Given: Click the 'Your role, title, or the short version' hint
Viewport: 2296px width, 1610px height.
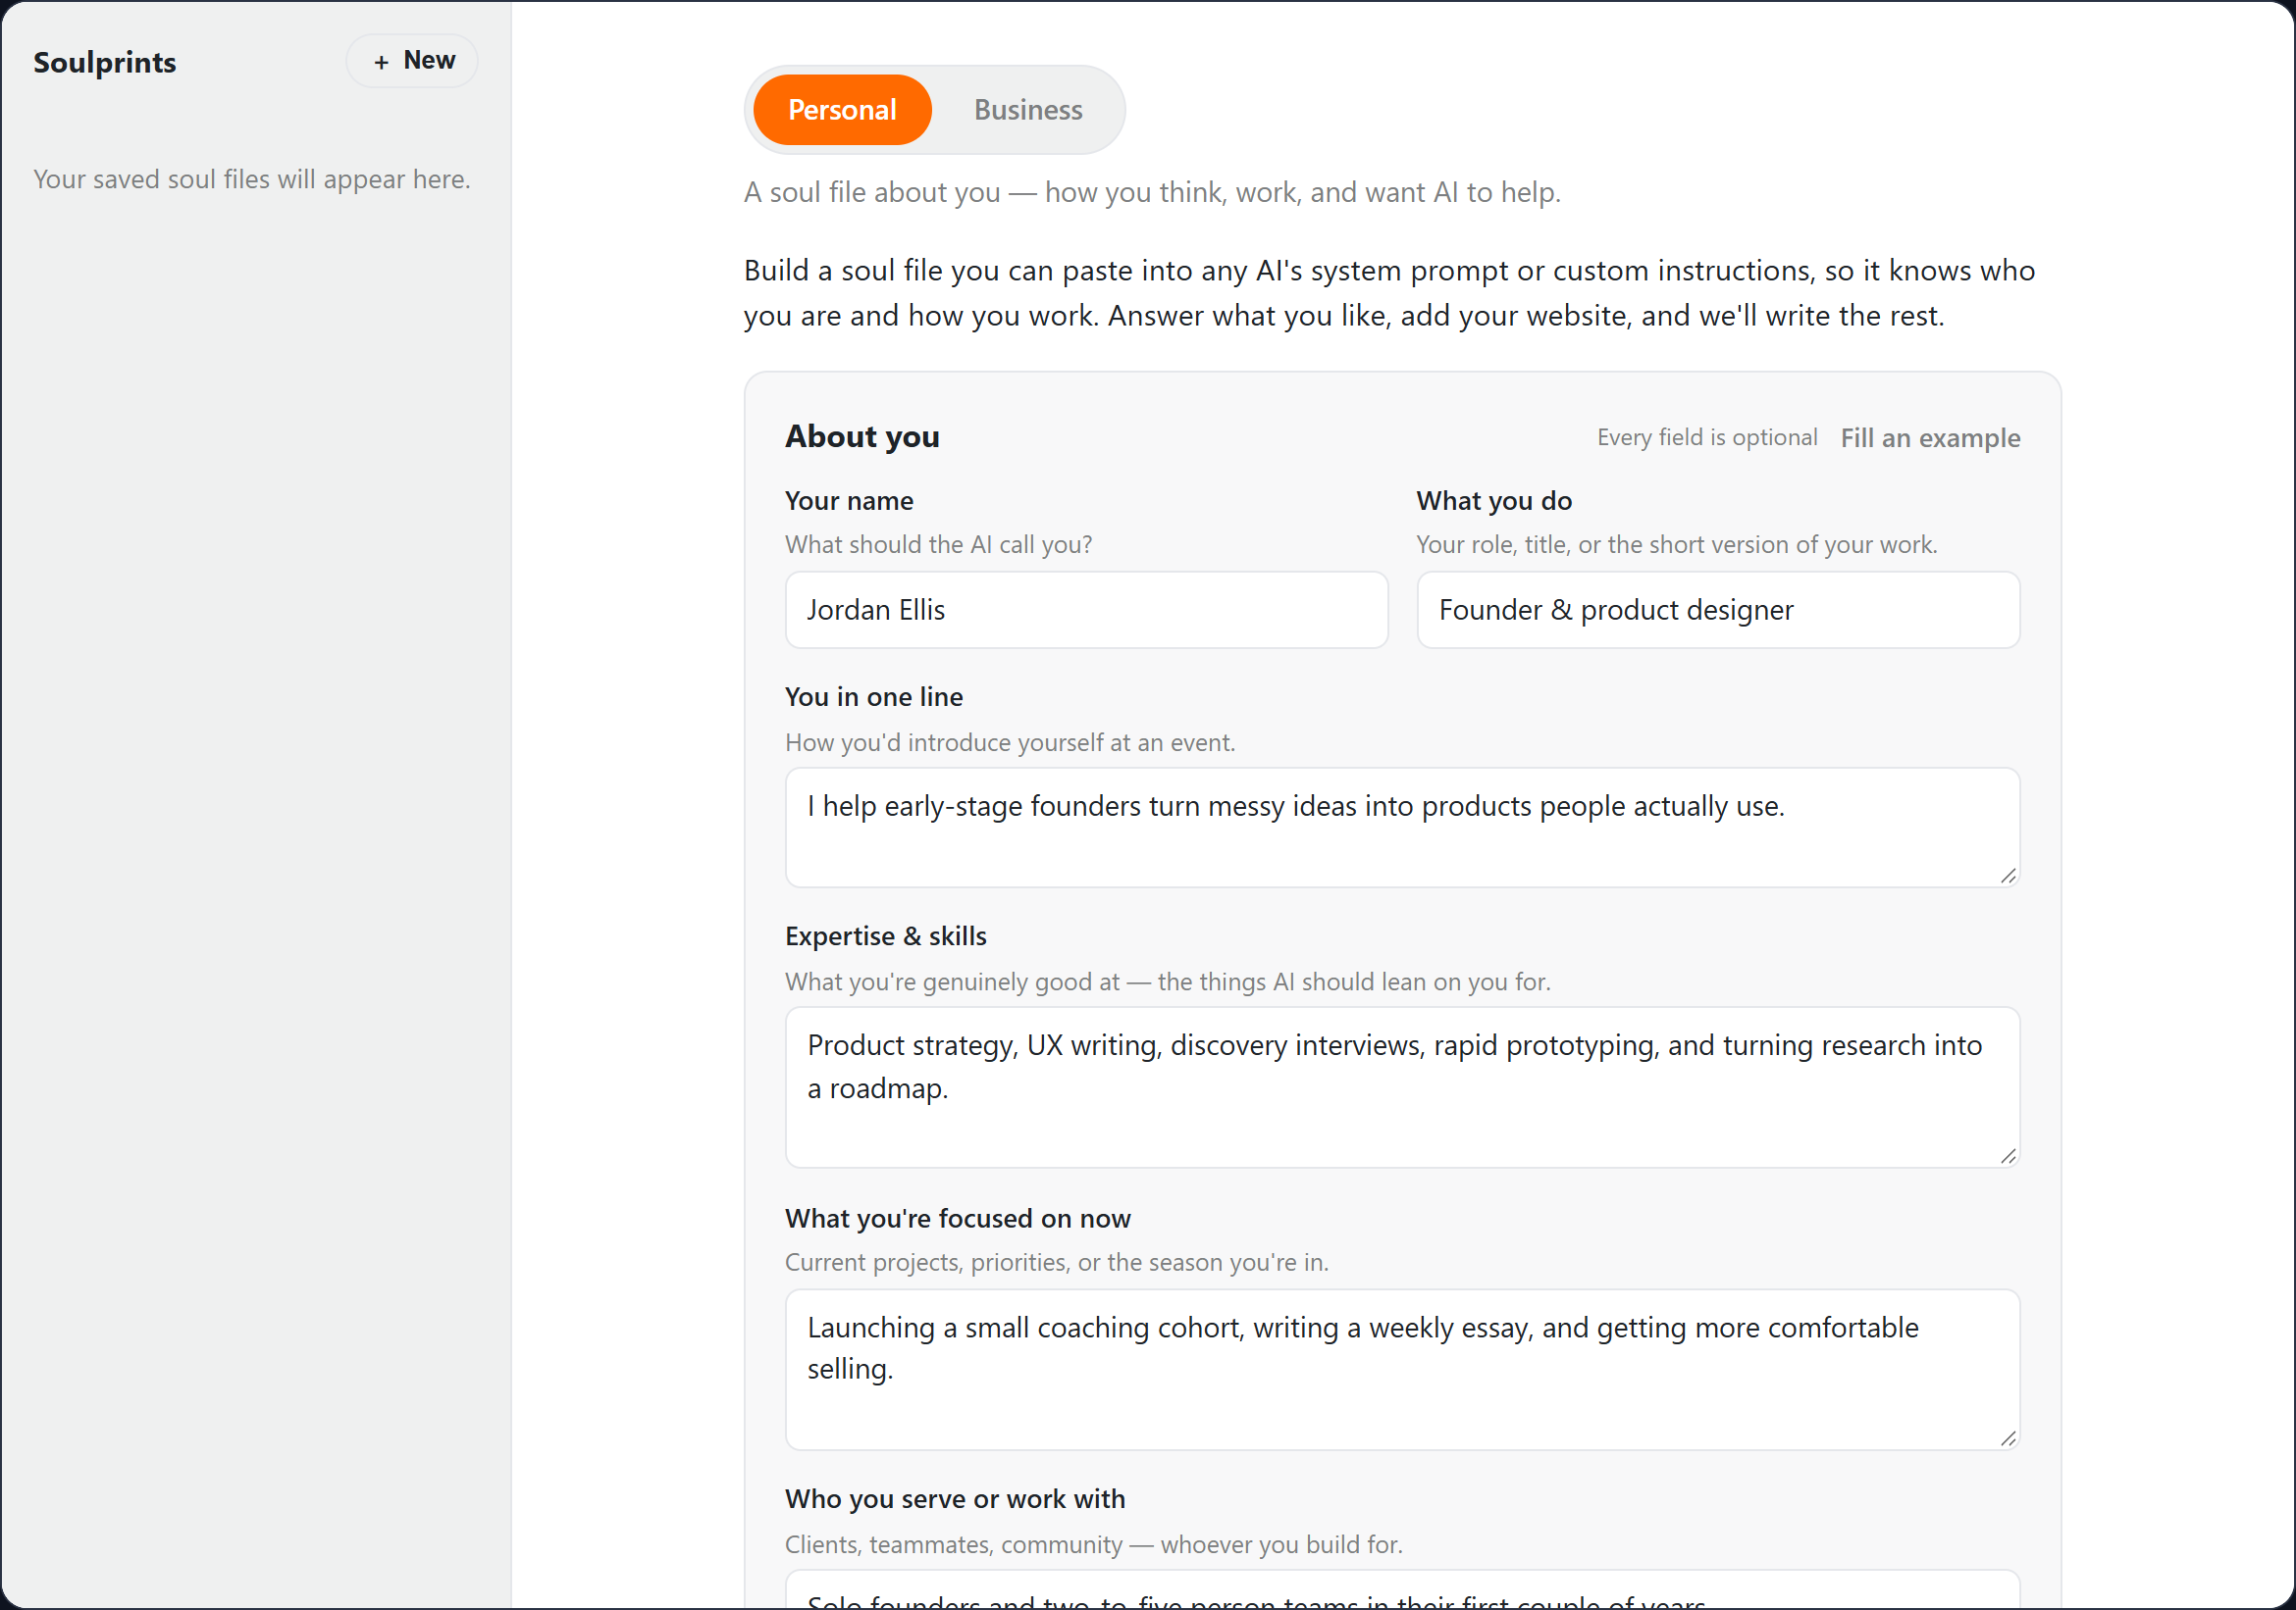Looking at the screenshot, I should coord(1677,544).
